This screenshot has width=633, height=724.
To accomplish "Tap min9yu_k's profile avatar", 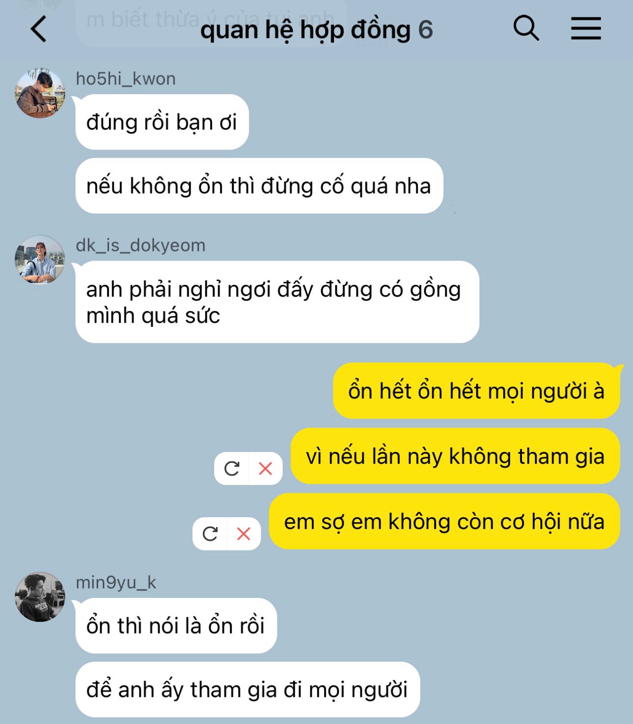I will click(40, 596).
